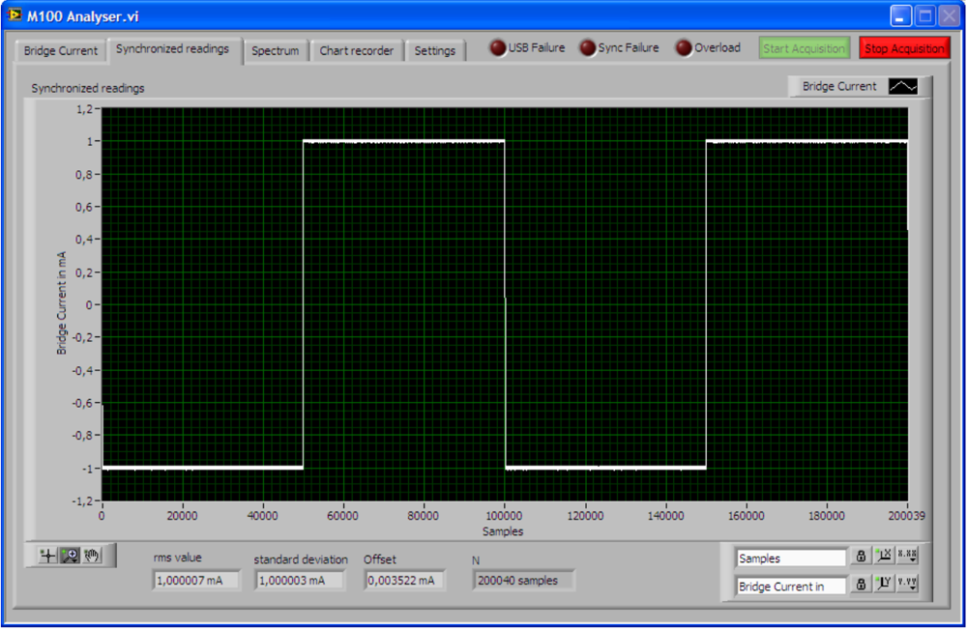The width and height of the screenshot is (967, 629).
Task: Open the Chart recorder tab
Action: coord(357,50)
